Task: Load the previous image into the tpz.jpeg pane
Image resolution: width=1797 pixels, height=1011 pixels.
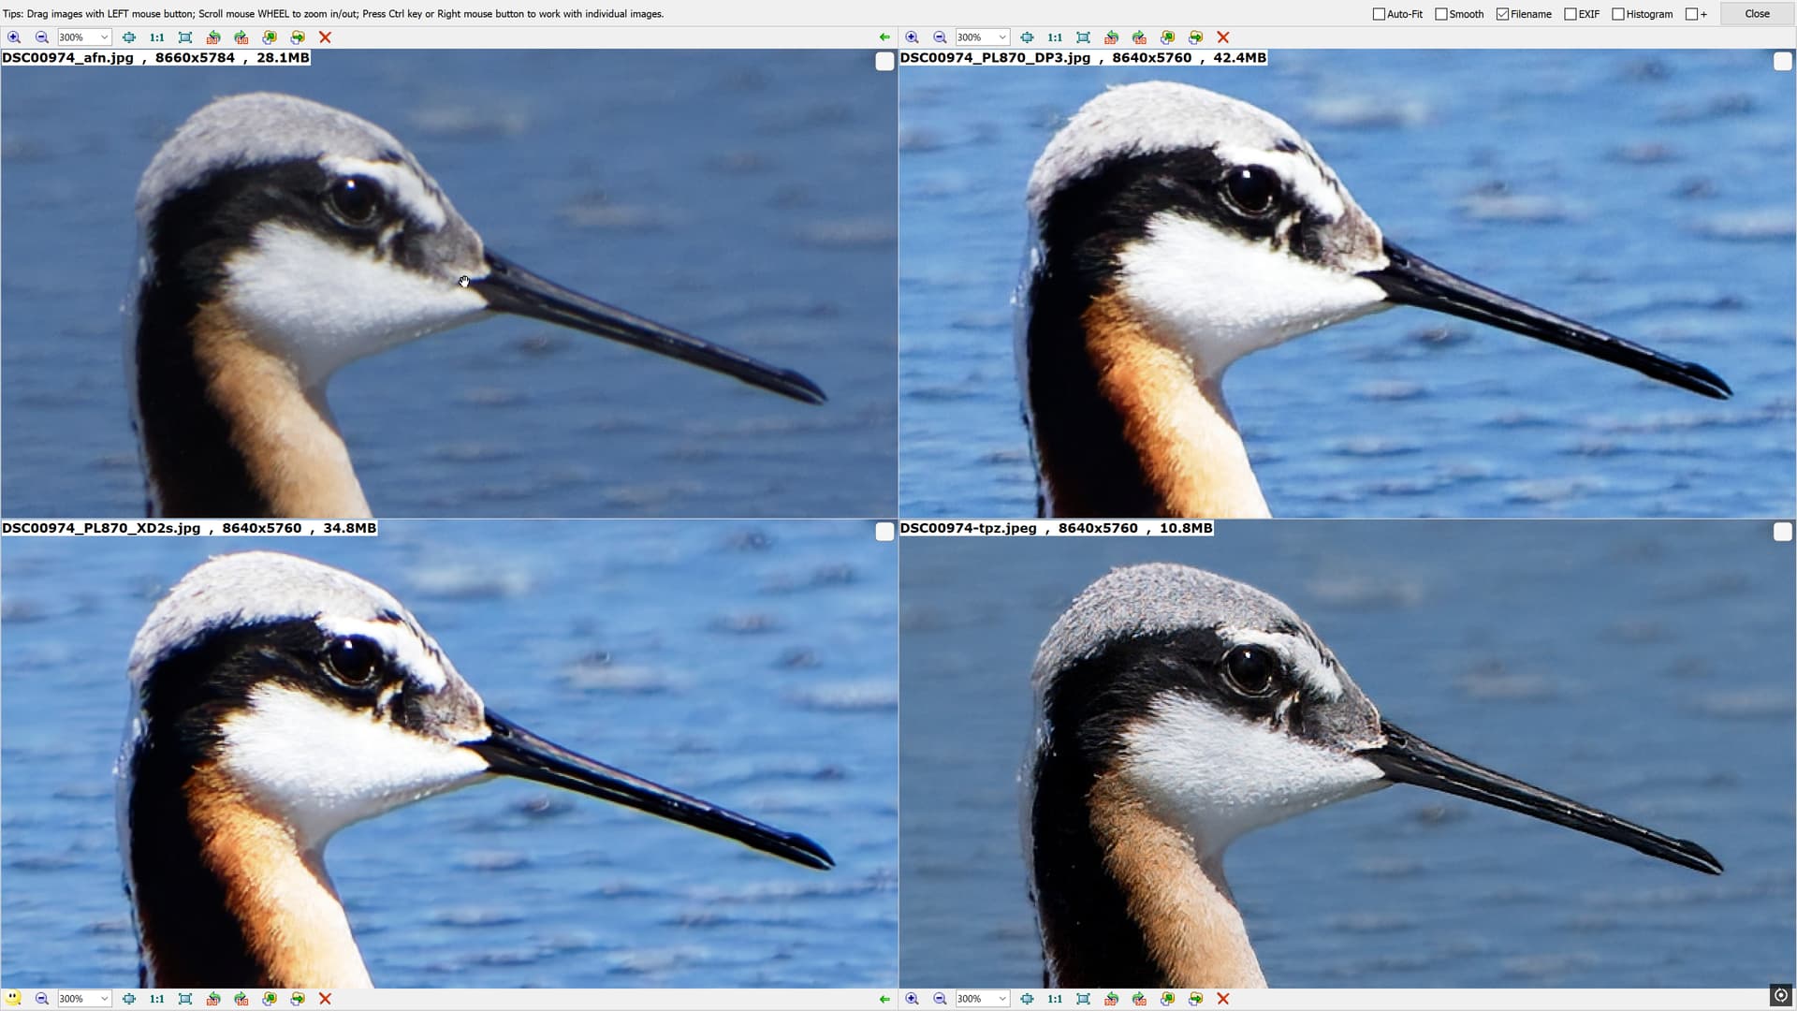Action: (x=1167, y=999)
